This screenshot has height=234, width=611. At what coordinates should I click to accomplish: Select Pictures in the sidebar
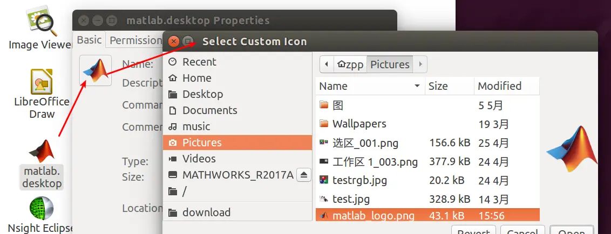pyautogui.click(x=237, y=143)
